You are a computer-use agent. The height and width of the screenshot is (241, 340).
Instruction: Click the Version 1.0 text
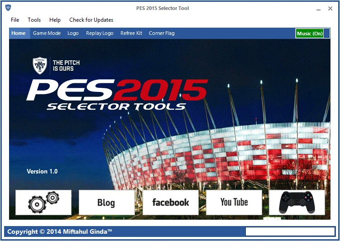(42, 171)
